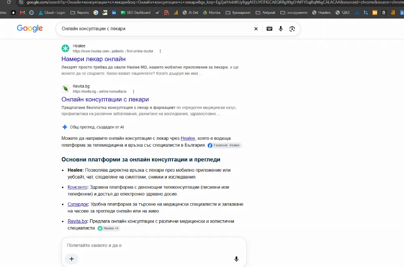Expand the букмарклет bookmark folder
Viewport: 404px width, 267px height.
[238, 13]
